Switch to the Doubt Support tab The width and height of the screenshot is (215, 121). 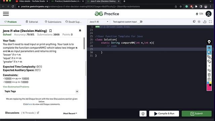coord(73,22)
